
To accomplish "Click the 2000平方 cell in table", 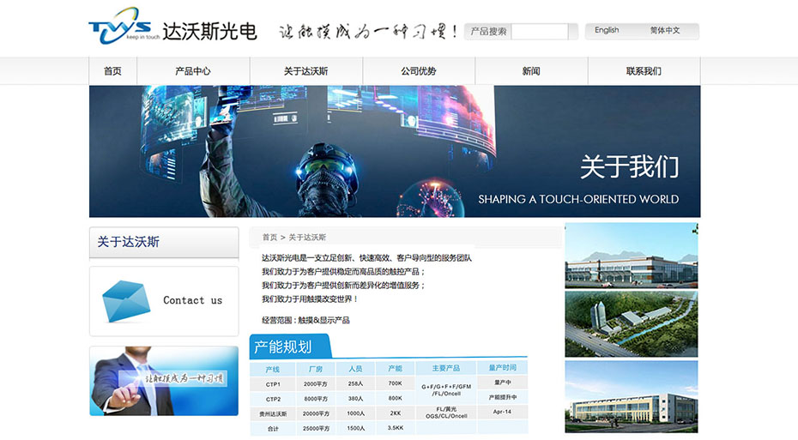I will 316,384.
